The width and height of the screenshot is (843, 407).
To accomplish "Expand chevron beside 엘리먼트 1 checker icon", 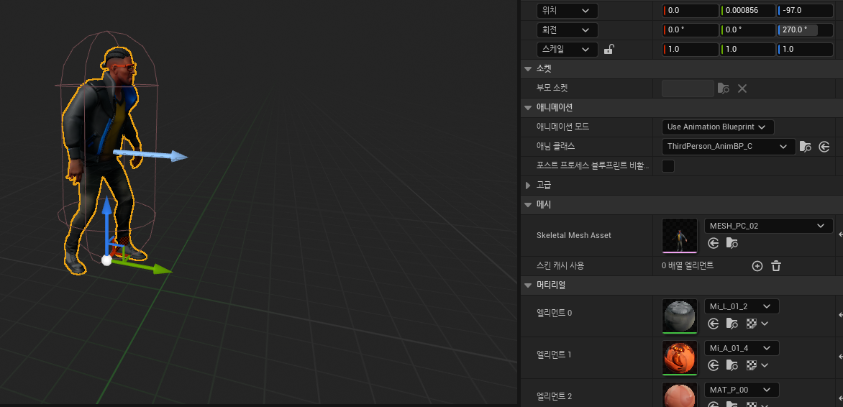I will [x=765, y=365].
